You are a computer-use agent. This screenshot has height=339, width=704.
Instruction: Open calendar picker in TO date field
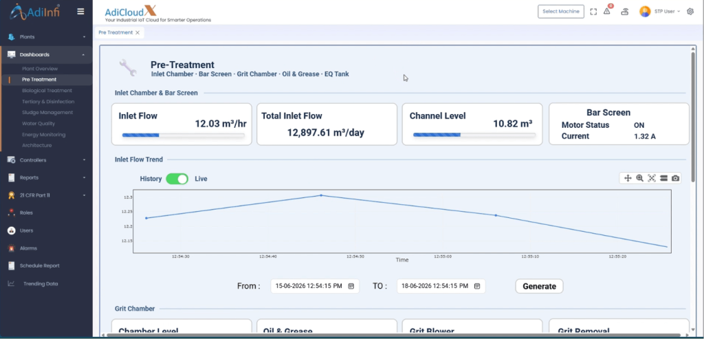coord(477,286)
